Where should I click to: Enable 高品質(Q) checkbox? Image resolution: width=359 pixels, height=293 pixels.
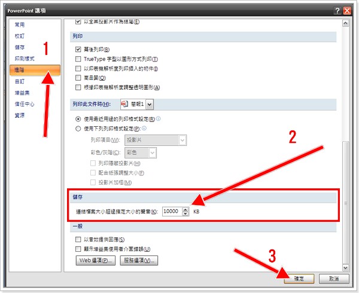78,78
